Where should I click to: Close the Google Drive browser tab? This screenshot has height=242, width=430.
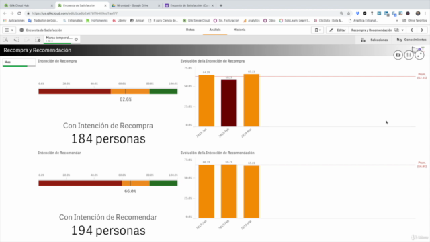coord(159,5)
